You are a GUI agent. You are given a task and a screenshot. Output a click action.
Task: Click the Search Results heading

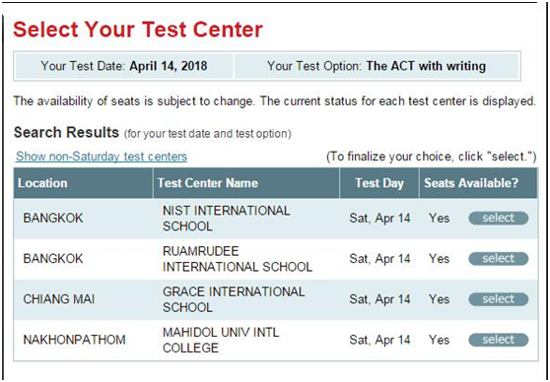pyautogui.click(x=66, y=133)
